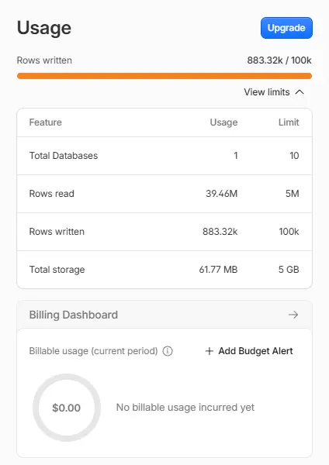The width and height of the screenshot is (329, 465).
Task: Click the Usage column header
Action: 223,122
